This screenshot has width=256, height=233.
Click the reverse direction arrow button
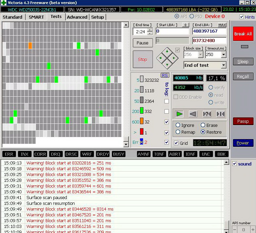tap(193, 114)
